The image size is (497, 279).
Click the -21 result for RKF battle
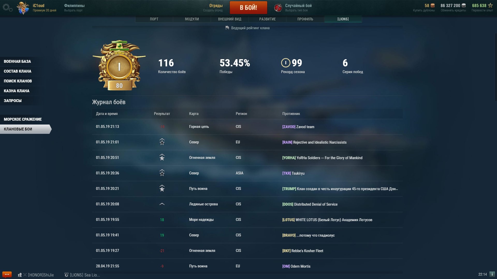coord(162,251)
